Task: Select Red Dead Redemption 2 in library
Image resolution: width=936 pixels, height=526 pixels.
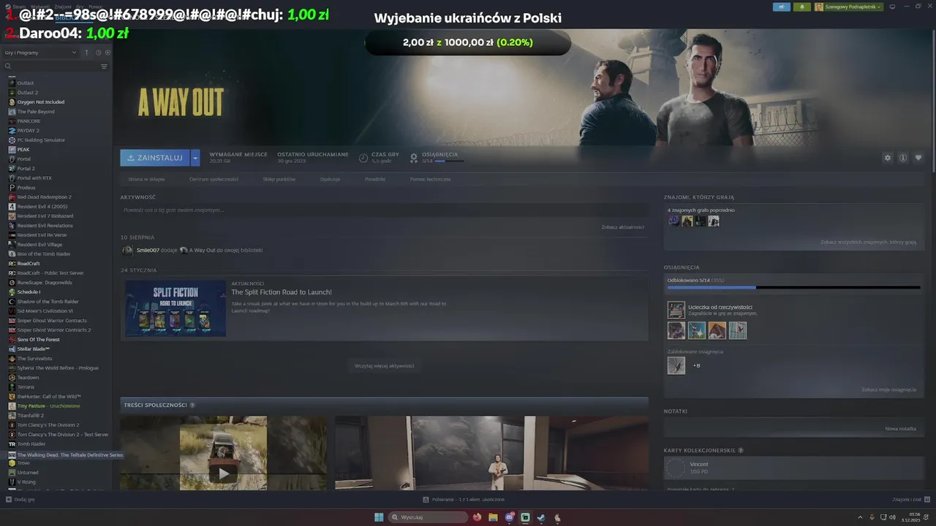Action: [44, 197]
